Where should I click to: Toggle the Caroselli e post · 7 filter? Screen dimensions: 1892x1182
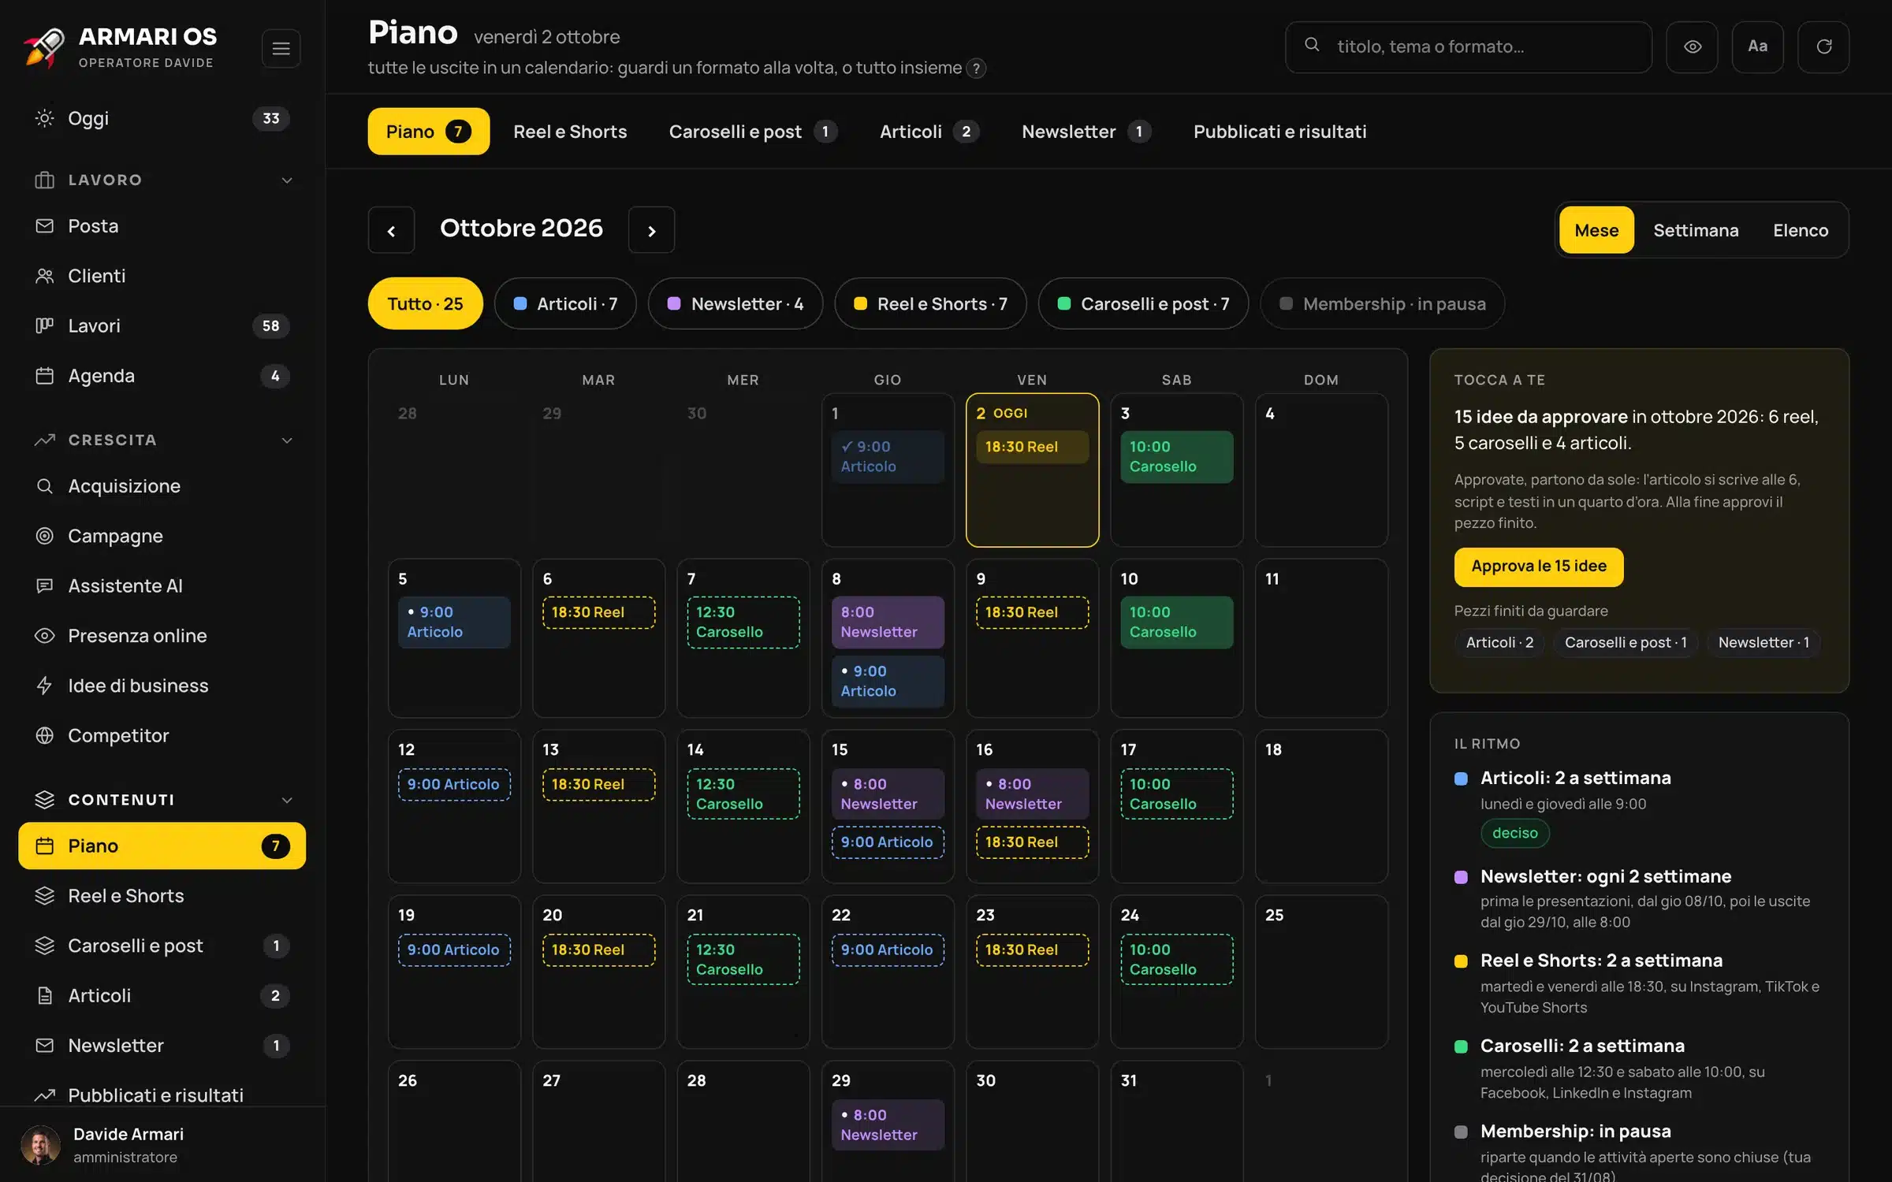1143,303
